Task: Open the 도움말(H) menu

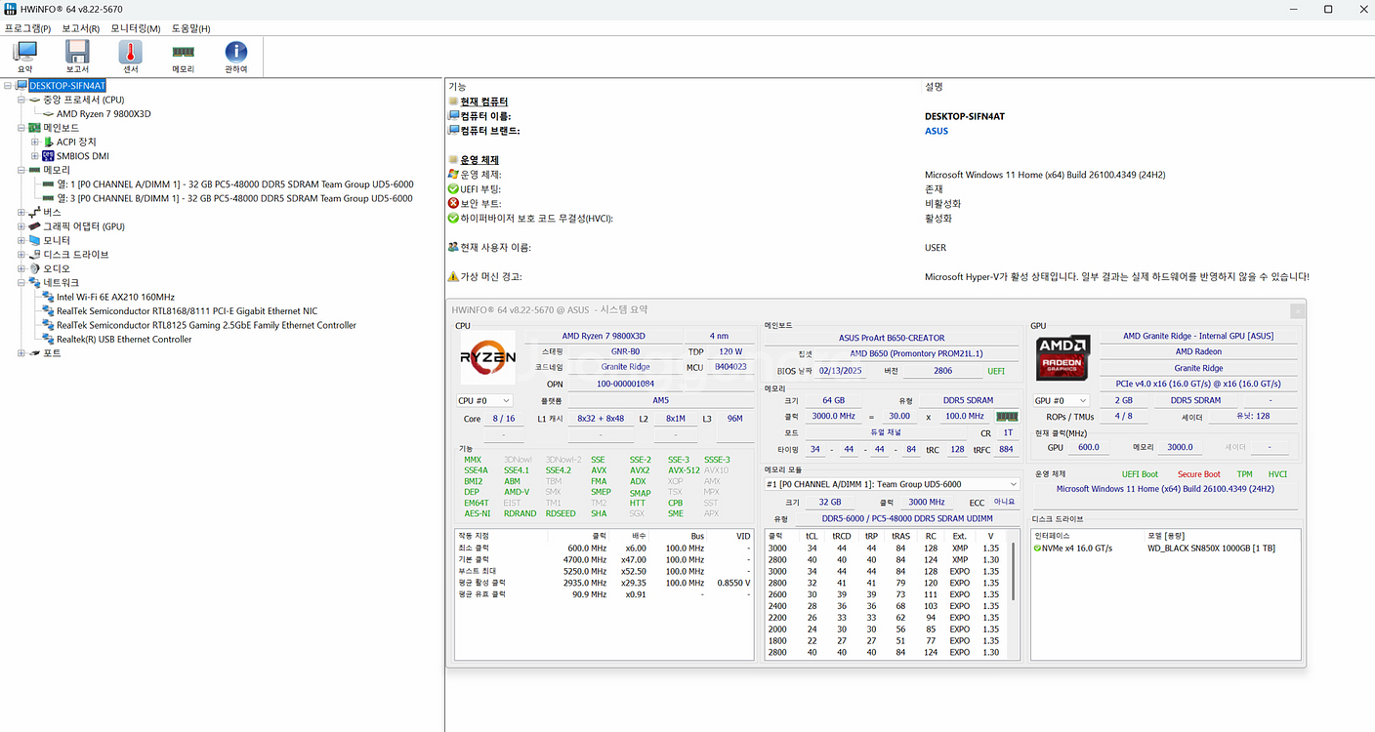Action: 189,28
